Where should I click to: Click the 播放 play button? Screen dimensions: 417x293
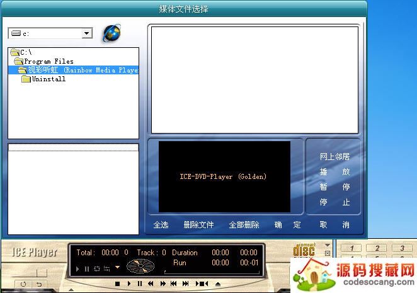click(334, 171)
